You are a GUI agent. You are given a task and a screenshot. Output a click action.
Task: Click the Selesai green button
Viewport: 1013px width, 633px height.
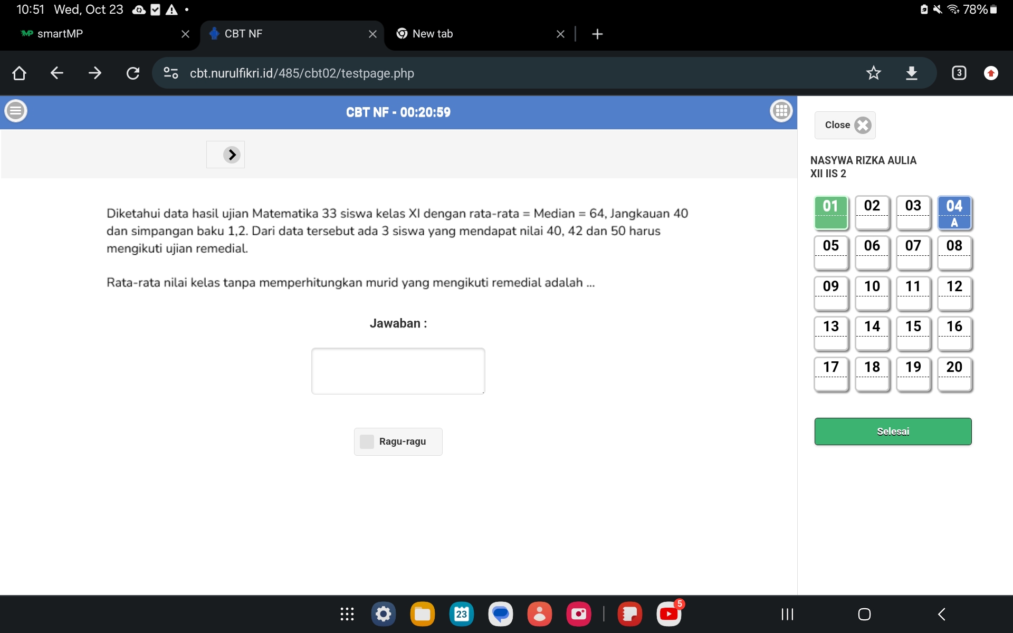[x=893, y=430]
